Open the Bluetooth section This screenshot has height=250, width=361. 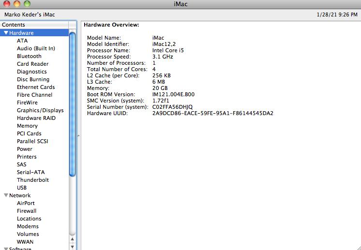pyautogui.click(x=29, y=56)
